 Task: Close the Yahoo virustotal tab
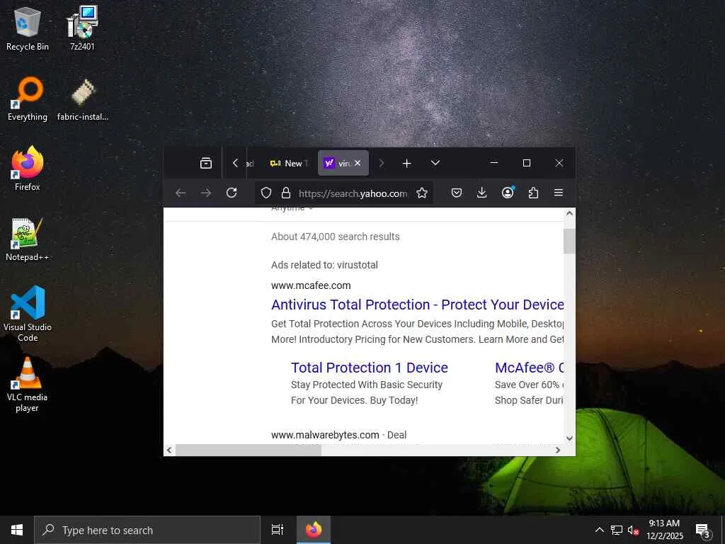(x=358, y=164)
